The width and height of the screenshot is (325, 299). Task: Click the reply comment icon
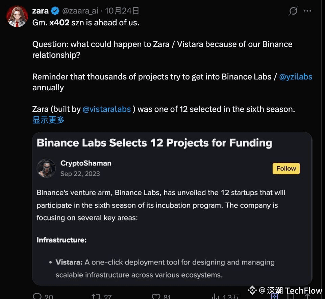coord(37,297)
